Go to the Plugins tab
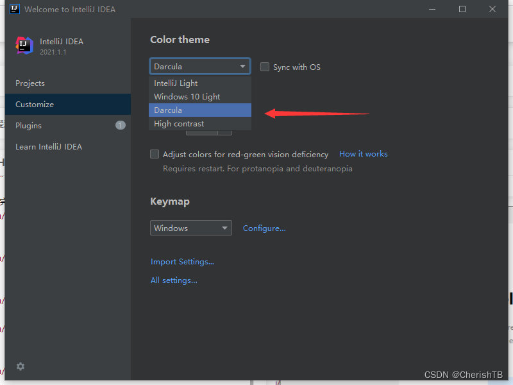513x385 pixels. [68, 125]
